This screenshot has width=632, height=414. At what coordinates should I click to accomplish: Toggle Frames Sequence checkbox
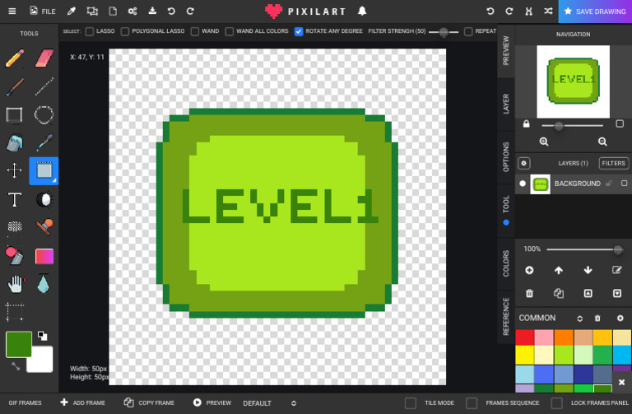pyautogui.click(x=472, y=402)
